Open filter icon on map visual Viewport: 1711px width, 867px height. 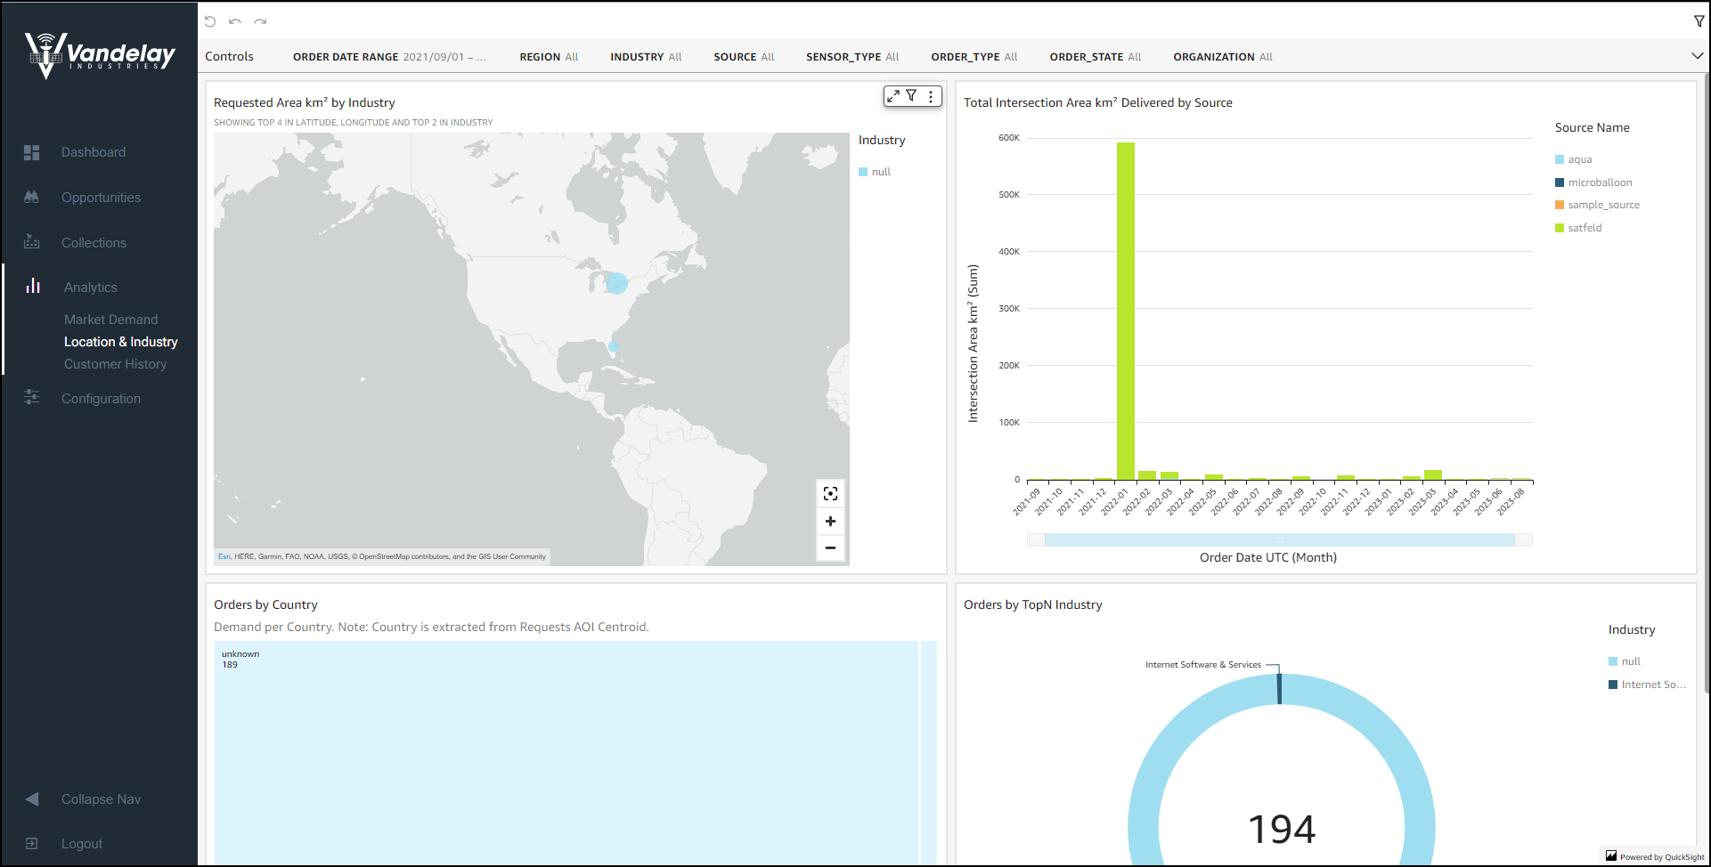point(911,95)
